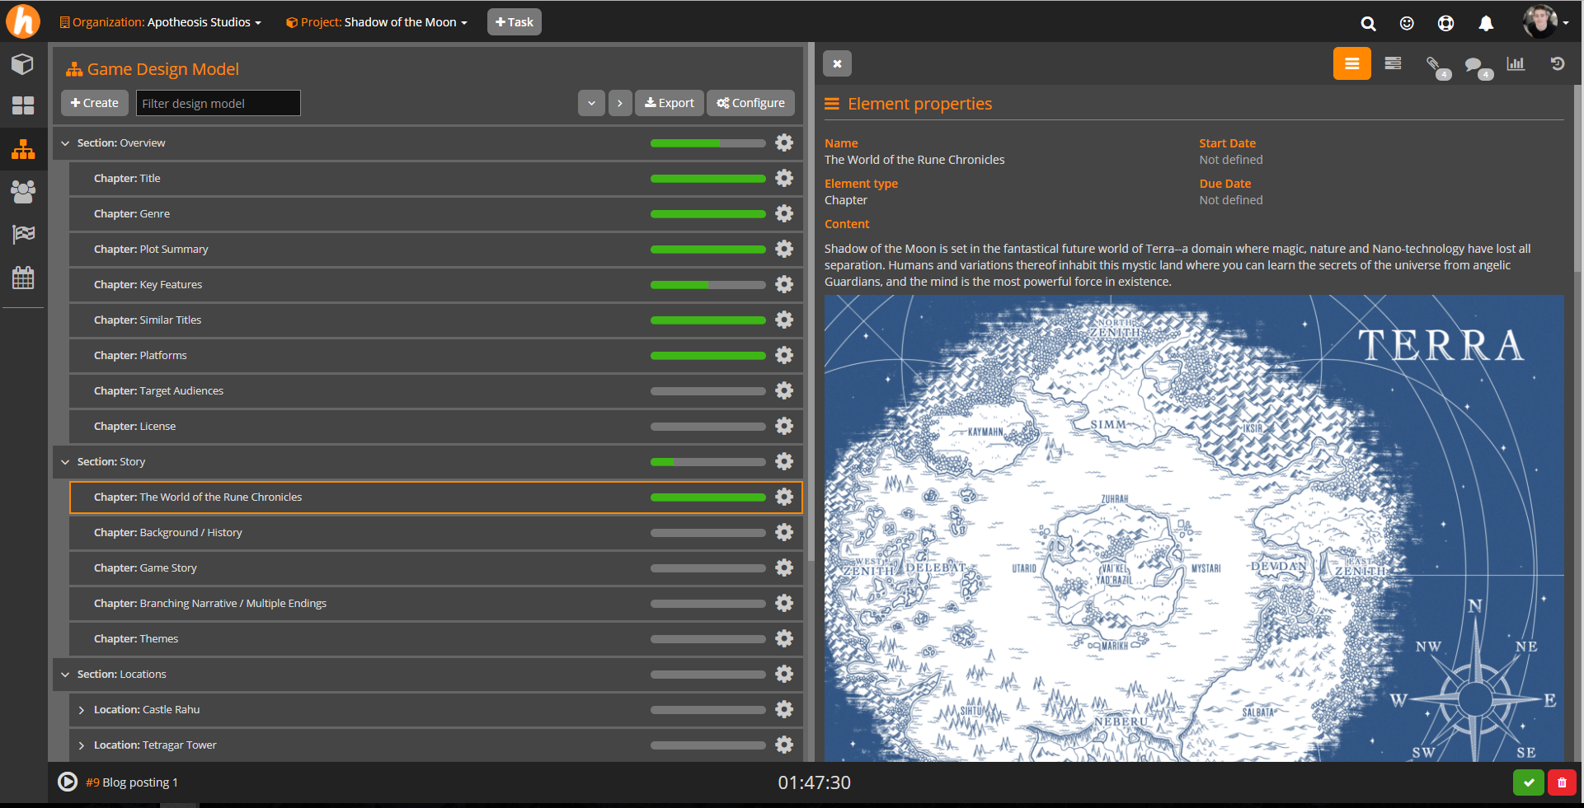Open the notifications bell
The image size is (1584, 808).
point(1486,23)
